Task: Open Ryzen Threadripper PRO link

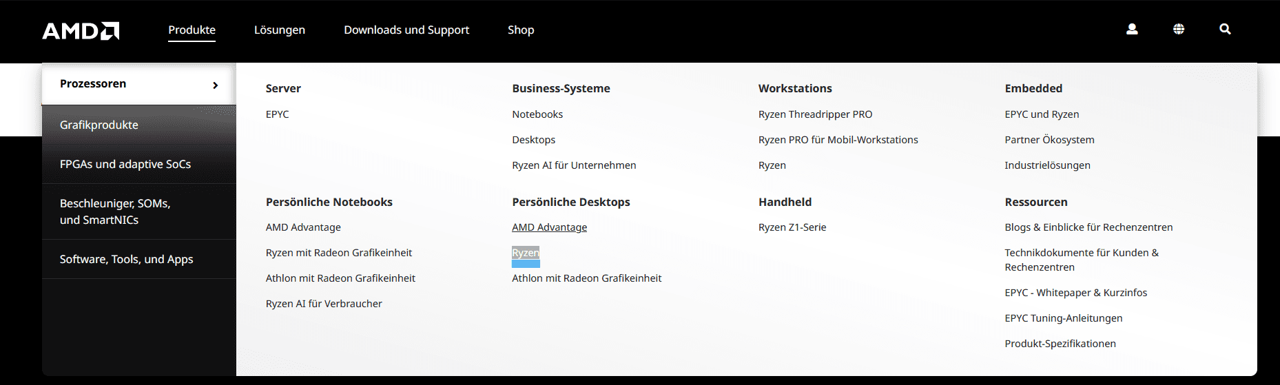Action: coord(815,114)
